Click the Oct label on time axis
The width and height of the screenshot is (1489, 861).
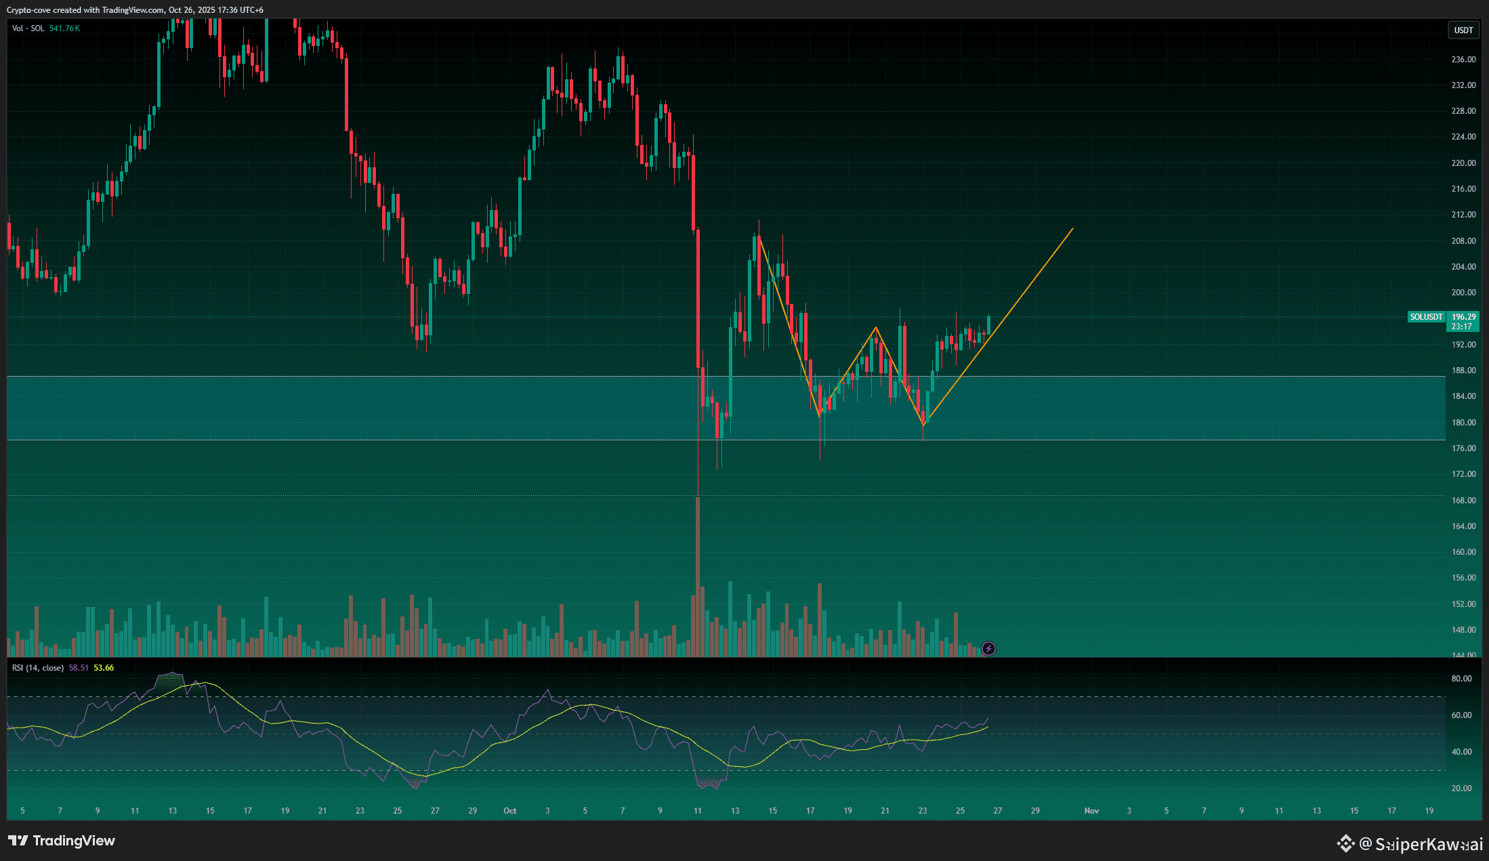(509, 811)
